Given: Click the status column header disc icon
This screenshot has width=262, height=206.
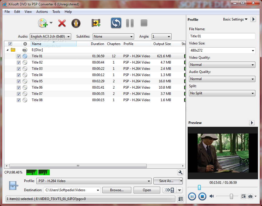Looking at the screenshot, I should point(25,44).
